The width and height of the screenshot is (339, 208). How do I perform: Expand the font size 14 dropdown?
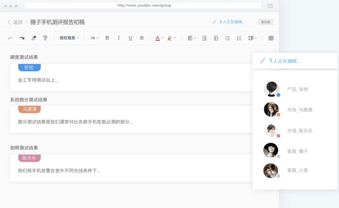(95, 38)
